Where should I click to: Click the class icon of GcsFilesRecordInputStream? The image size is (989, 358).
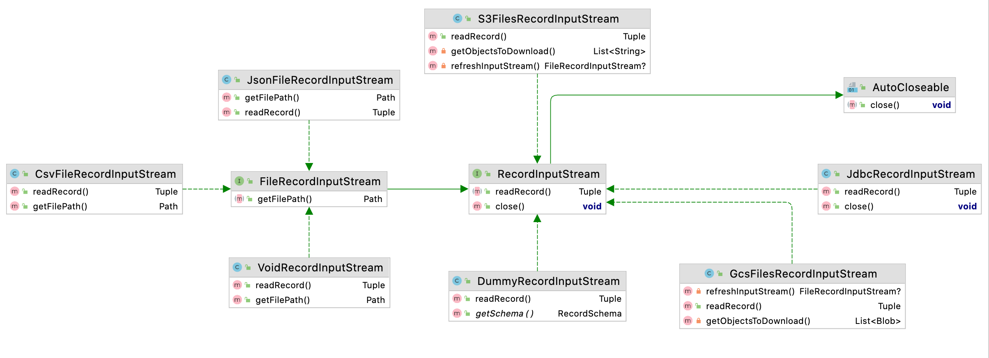tap(709, 273)
